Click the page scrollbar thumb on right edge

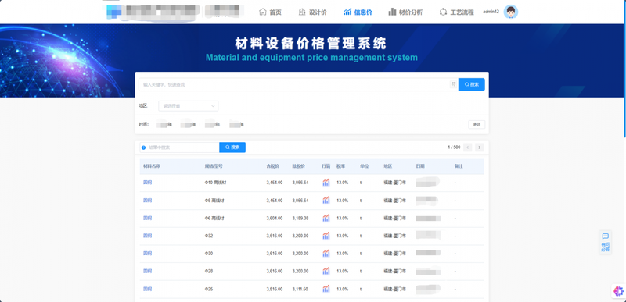(x=624, y=69)
